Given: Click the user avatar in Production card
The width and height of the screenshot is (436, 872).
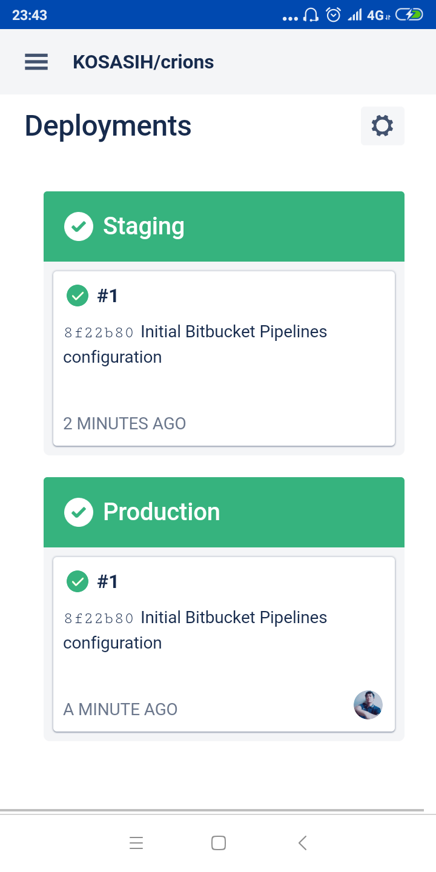Looking at the screenshot, I should [368, 705].
